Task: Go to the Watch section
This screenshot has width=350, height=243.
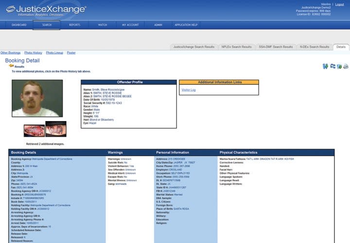Action: pos(103,25)
